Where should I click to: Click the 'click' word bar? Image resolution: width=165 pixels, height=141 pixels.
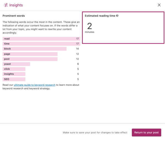click(x=14, y=69)
